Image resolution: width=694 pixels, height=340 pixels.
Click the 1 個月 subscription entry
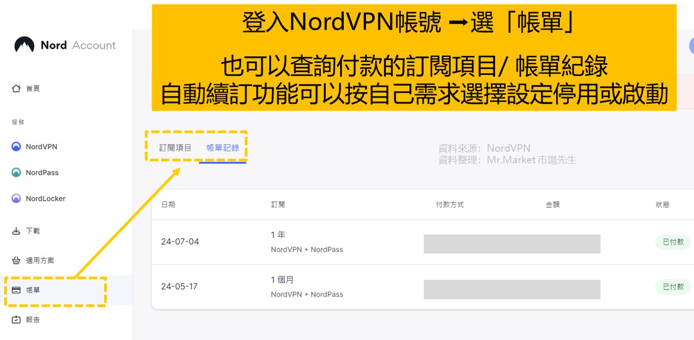click(283, 280)
